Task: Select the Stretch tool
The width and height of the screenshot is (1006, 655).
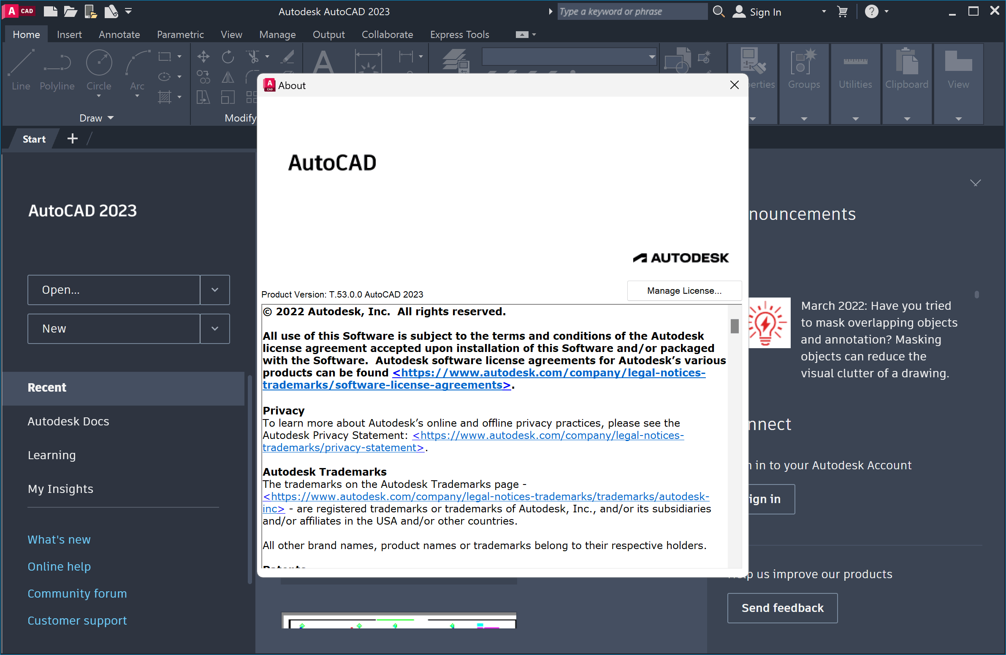Action: (x=203, y=97)
